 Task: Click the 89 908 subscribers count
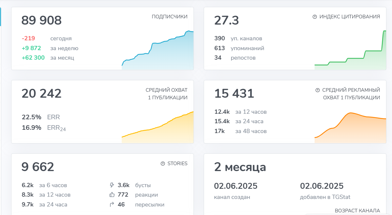coord(42,20)
